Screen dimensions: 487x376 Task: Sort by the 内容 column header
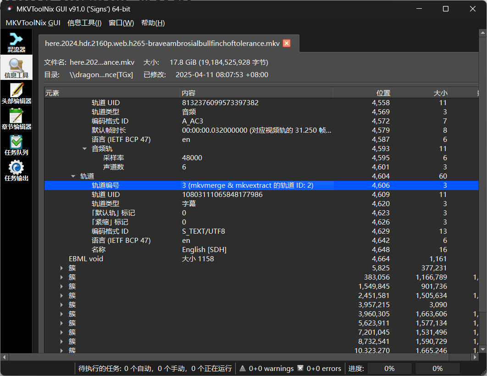pos(256,93)
